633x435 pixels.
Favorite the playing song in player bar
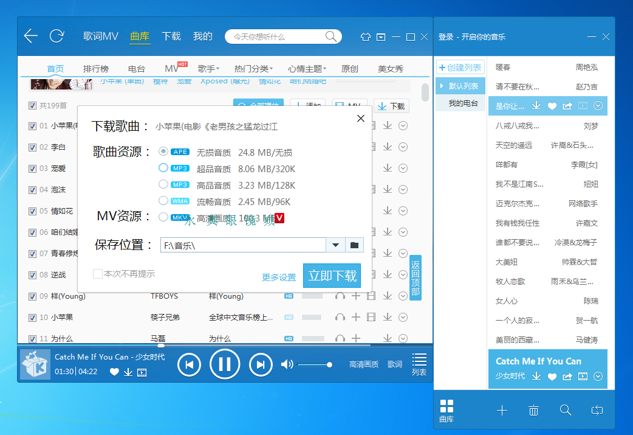pos(114,372)
